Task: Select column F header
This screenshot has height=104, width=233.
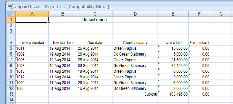Action: pos(199,14)
